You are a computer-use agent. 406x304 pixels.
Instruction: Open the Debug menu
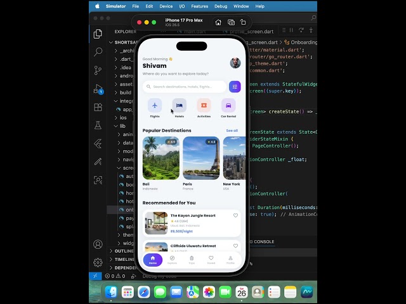(x=221, y=6)
